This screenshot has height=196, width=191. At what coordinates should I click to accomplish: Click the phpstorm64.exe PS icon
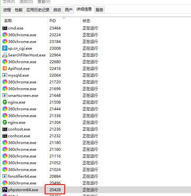click(5, 190)
